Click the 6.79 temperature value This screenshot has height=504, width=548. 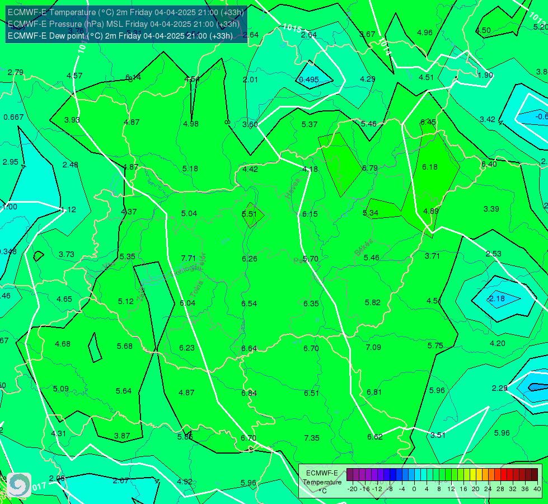pos(370,168)
